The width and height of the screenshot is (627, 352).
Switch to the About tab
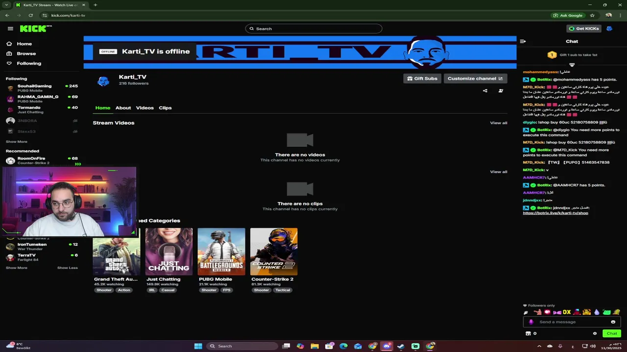[123, 108]
